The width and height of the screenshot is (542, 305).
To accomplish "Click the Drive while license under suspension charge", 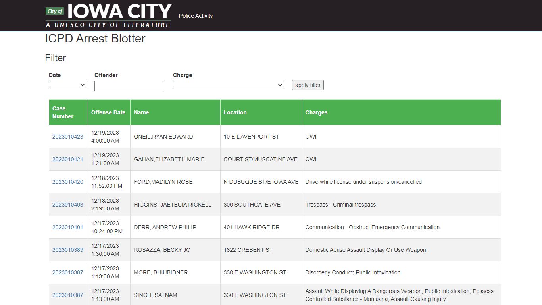I will [363, 182].
